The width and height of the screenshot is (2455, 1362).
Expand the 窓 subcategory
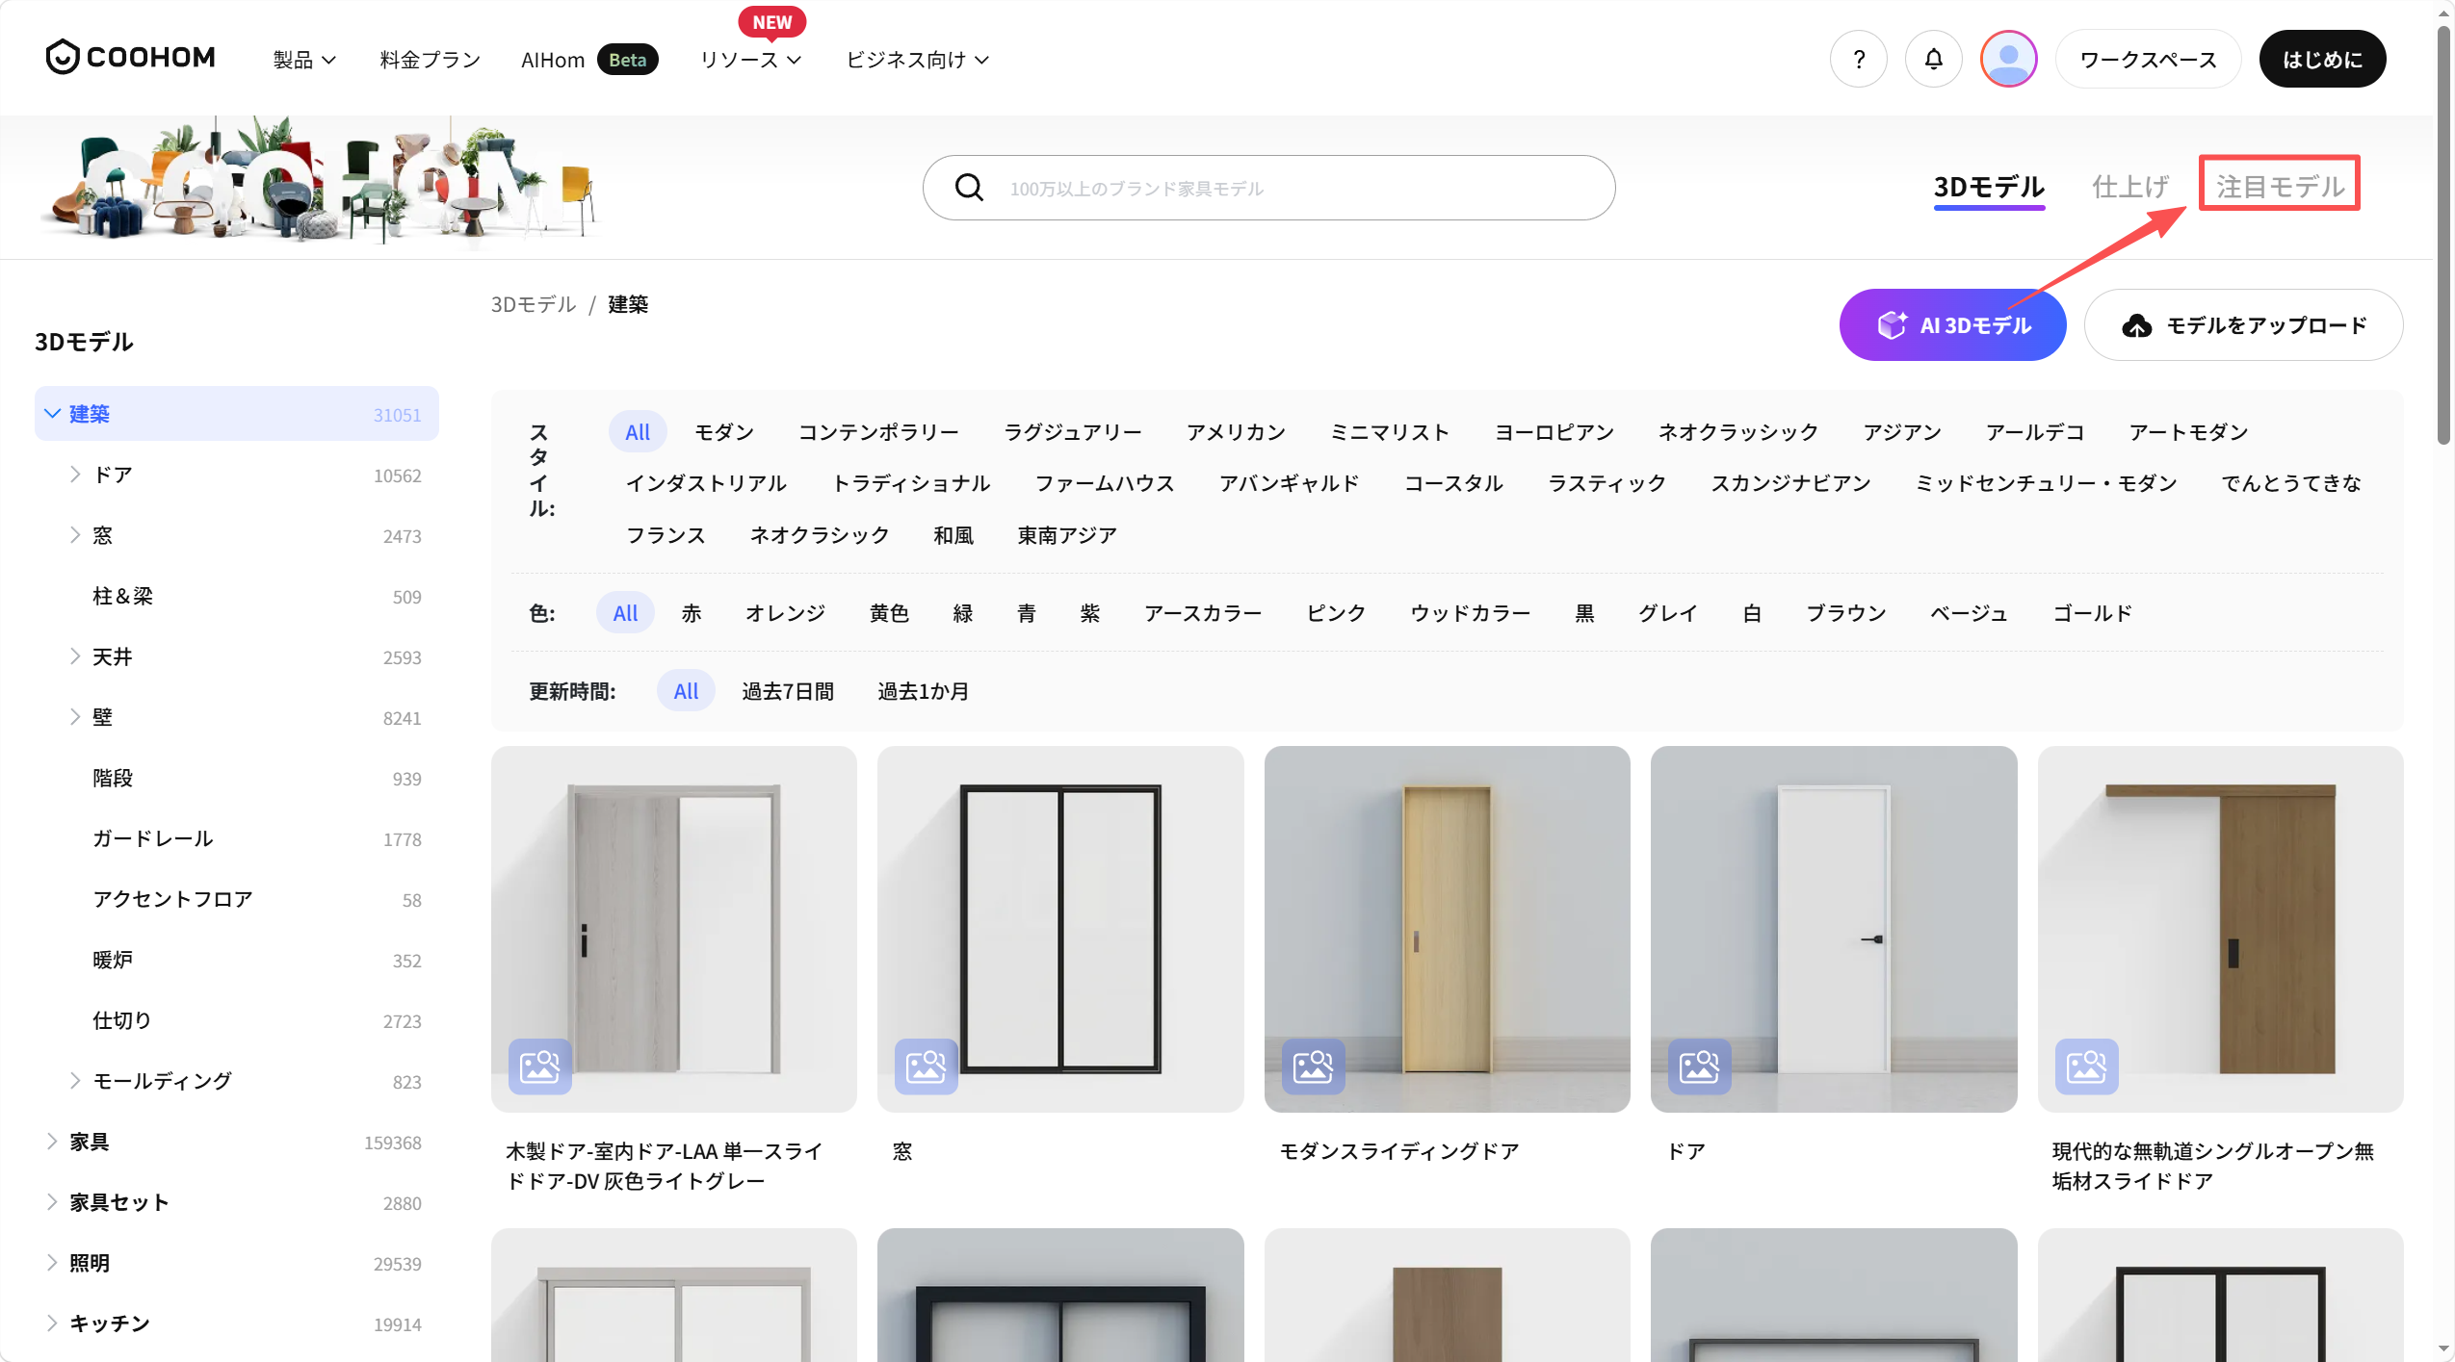tap(75, 535)
